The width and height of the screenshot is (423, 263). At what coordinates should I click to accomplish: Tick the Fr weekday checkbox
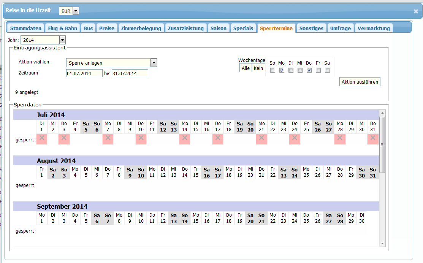pyautogui.click(x=318, y=70)
